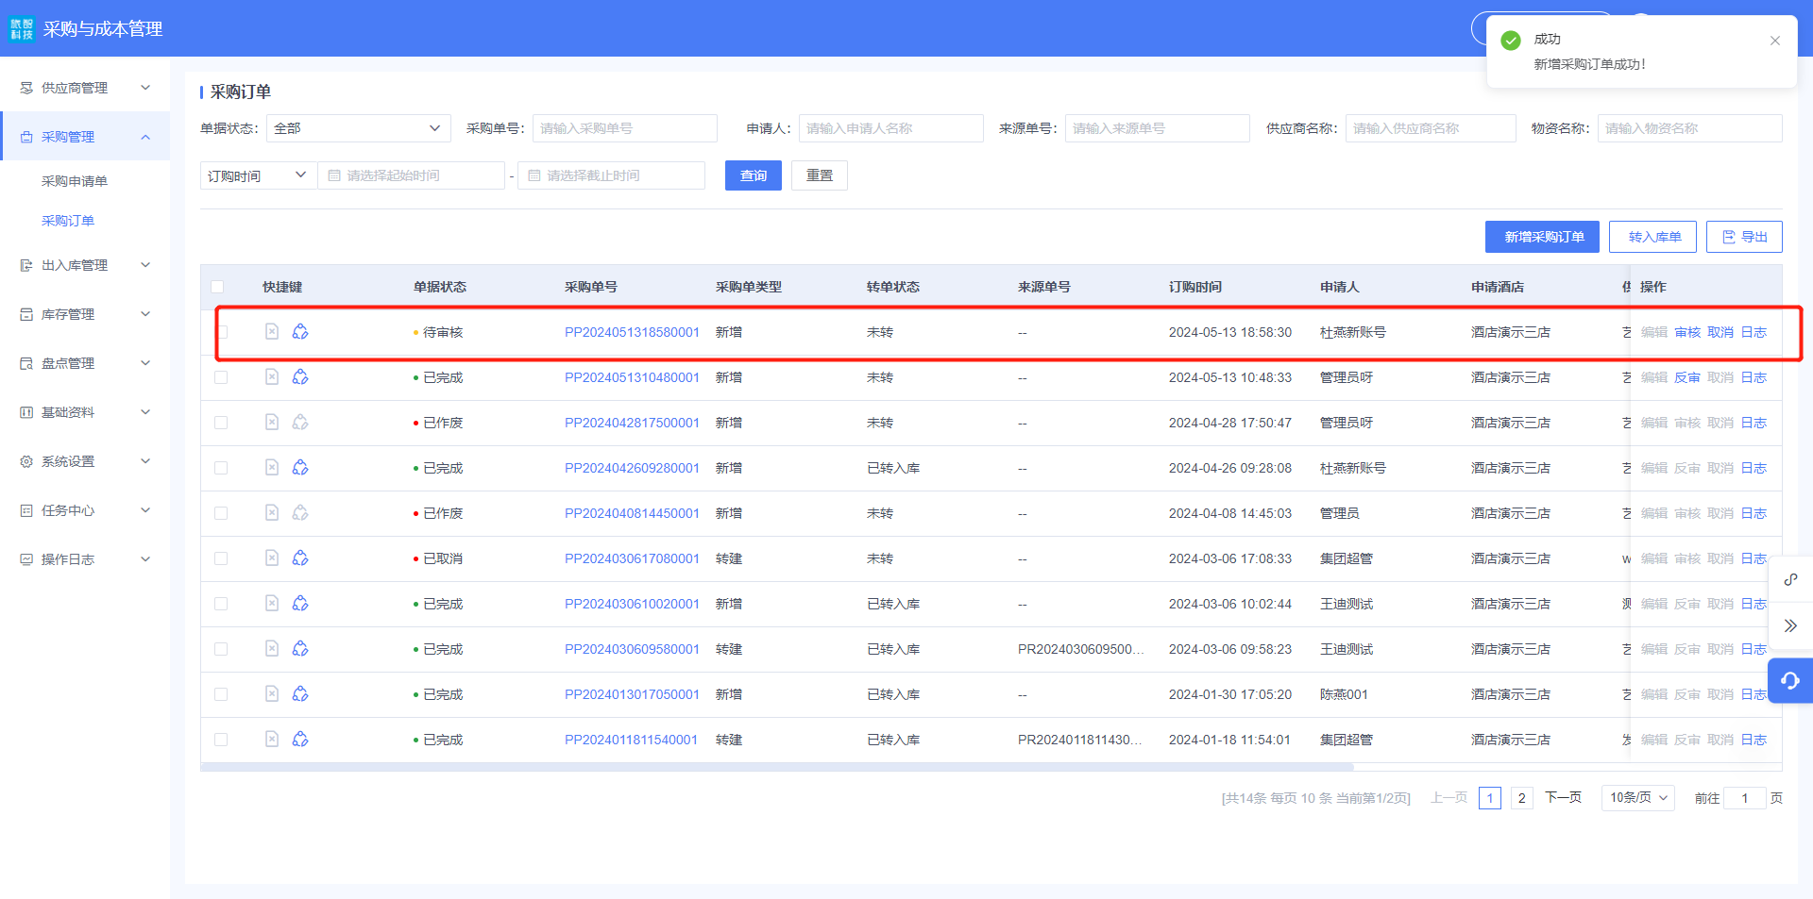
Task: Check the row checkbox for PP2024040814450001
Action: tap(221, 513)
